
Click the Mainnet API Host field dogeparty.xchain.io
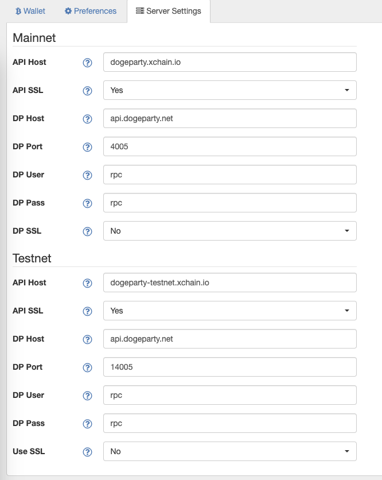pyautogui.click(x=229, y=62)
